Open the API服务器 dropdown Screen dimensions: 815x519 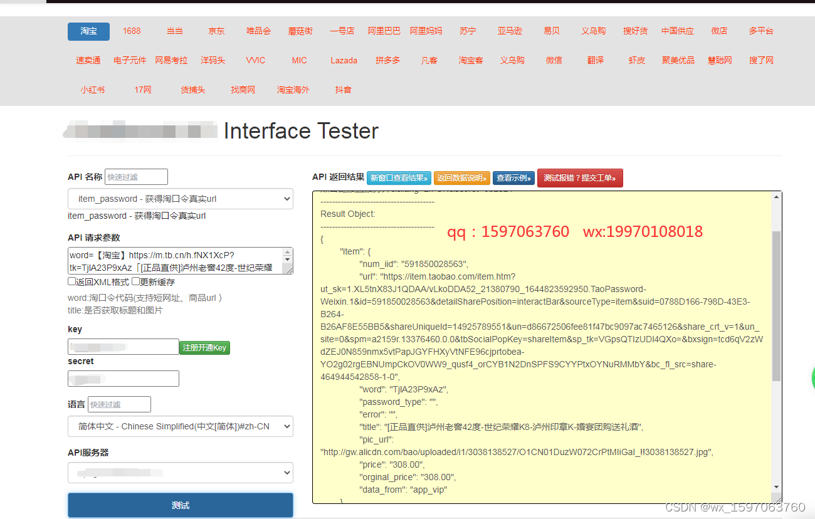[181, 473]
